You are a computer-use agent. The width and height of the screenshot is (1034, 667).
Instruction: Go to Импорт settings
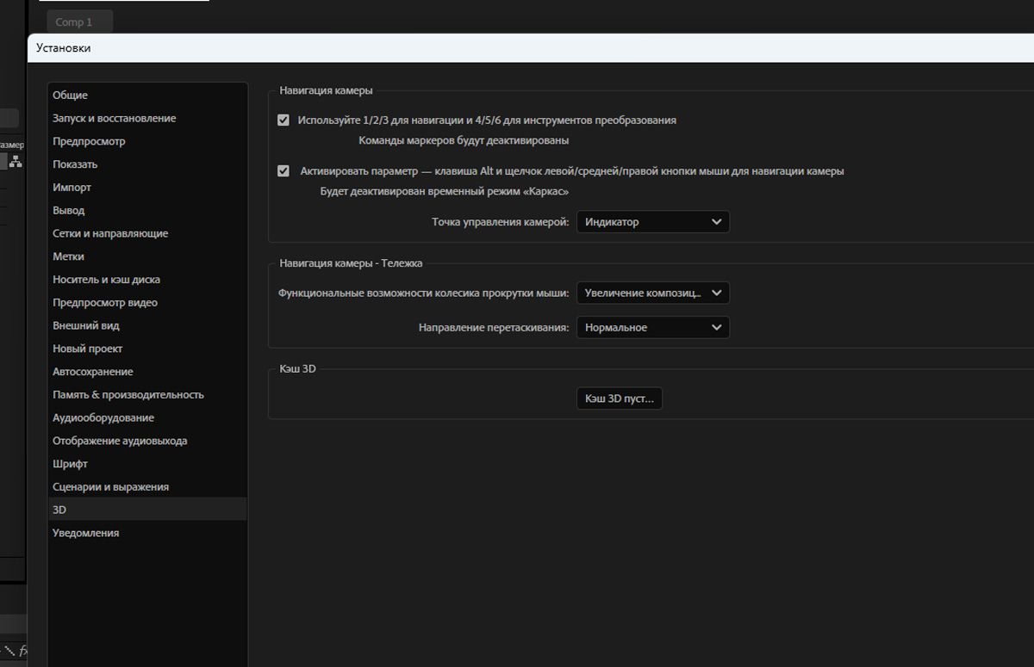coord(147,188)
